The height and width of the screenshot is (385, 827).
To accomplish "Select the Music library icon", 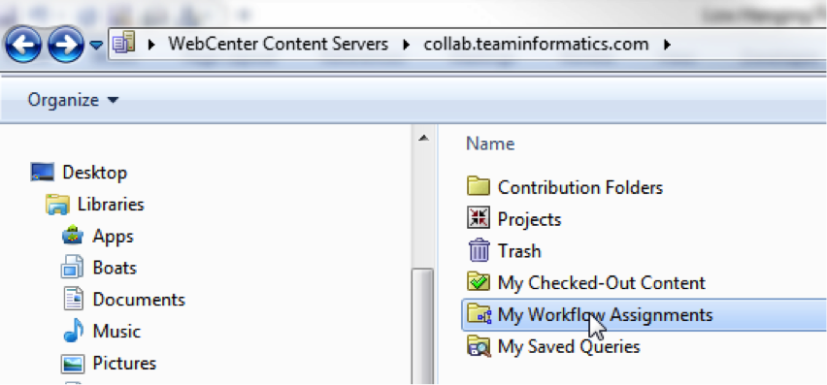I will 73,331.
